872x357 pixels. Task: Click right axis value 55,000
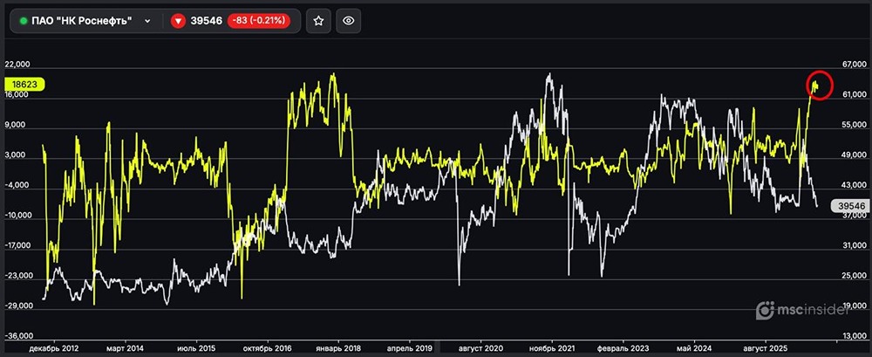(855, 125)
